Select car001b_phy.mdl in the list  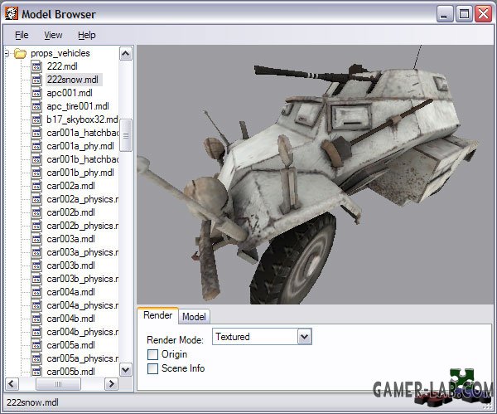coord(80,173)
